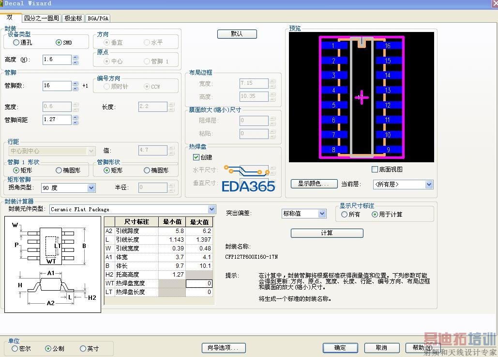Image resolution: width=498 pixels, height=357 pixels.
Task: Select 椭圆形 under 管脚形状
Action: [147, 171]
